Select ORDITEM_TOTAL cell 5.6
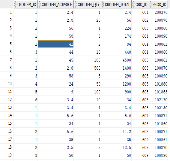 click(116, 116)
